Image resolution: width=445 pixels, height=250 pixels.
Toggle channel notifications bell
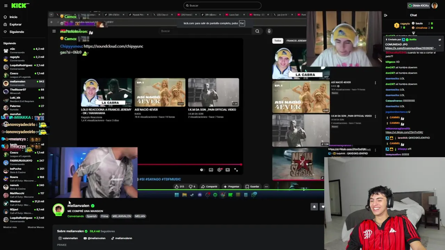[314, 207]
